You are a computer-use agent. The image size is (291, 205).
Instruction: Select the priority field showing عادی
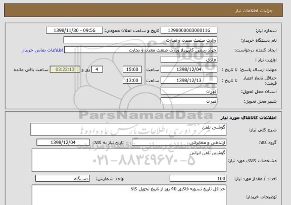[189, 60]
